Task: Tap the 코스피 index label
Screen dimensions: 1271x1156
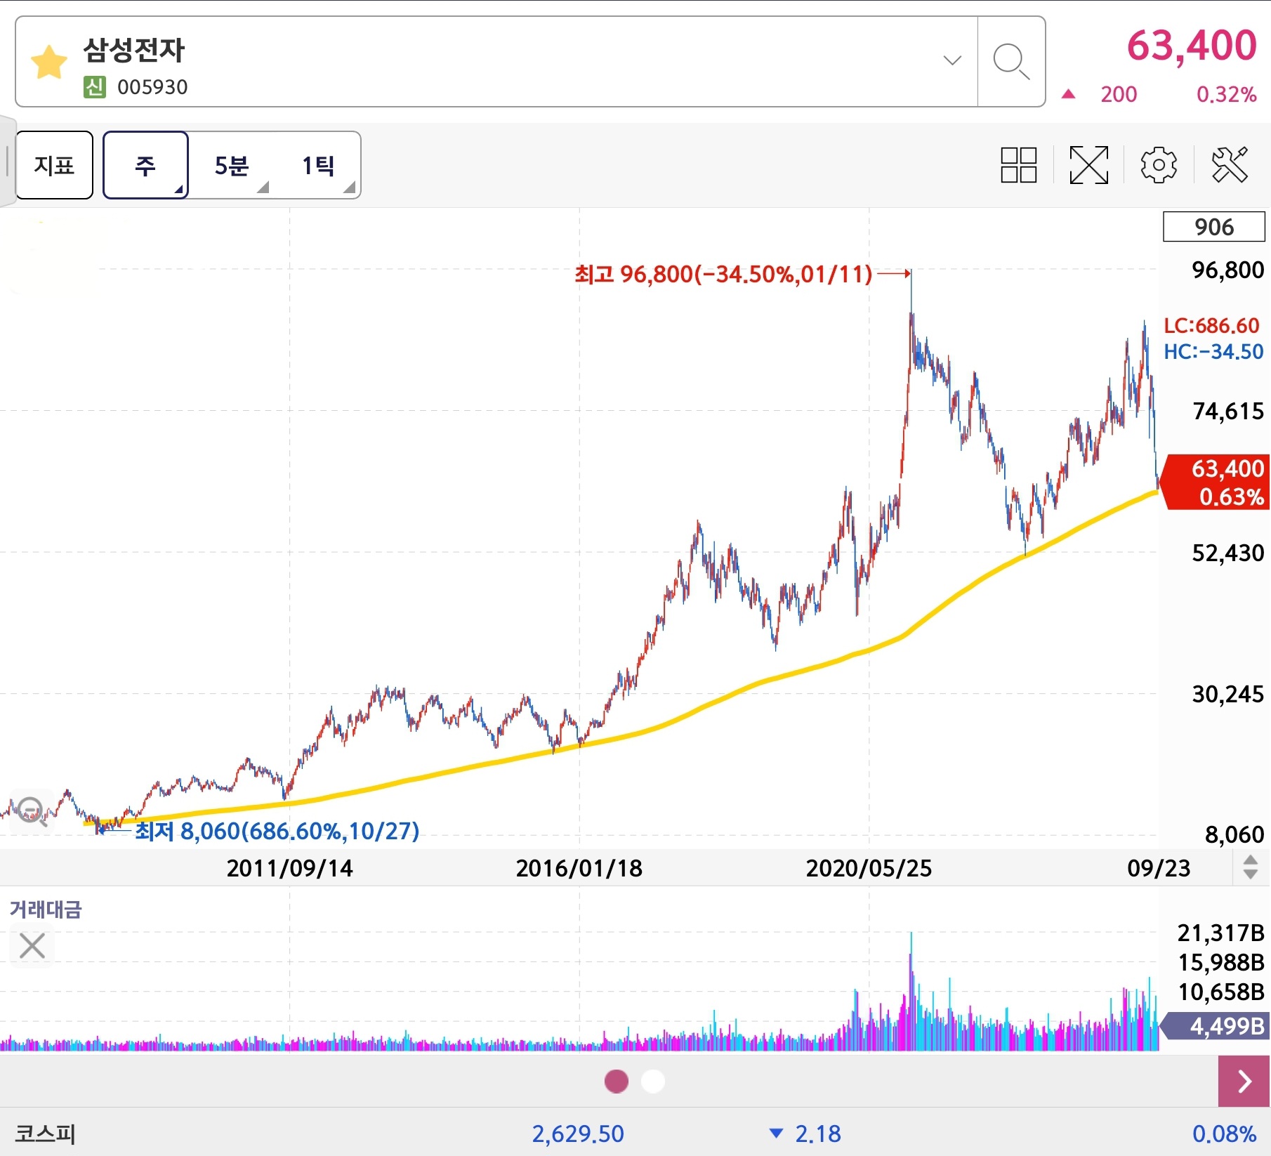Action: (x=45, y=1133)
